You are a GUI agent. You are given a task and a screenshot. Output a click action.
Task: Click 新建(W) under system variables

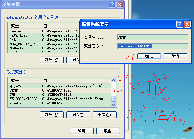tap(52, 115)
